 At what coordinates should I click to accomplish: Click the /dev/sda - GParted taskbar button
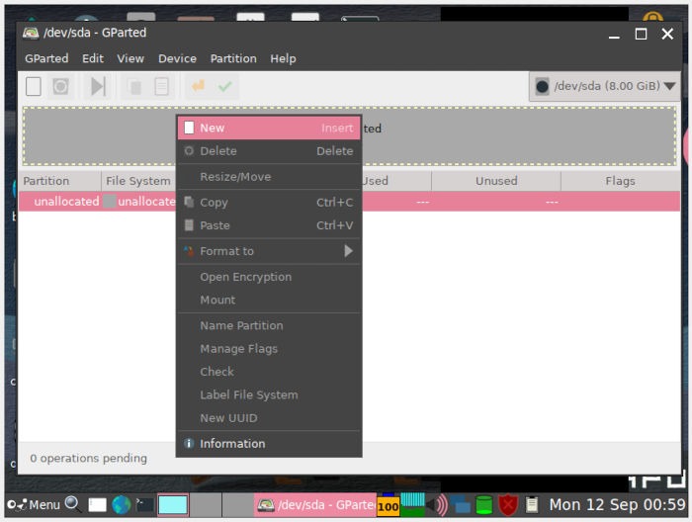click(x=315, y=505)
